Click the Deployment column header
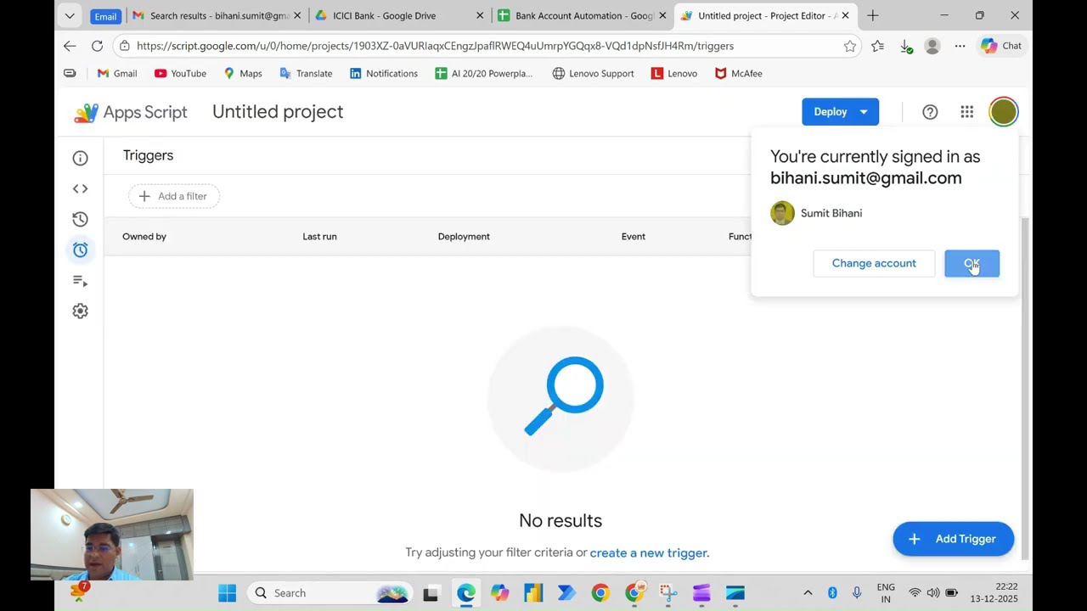1087x611 pixels. click(x=464, y=237)
